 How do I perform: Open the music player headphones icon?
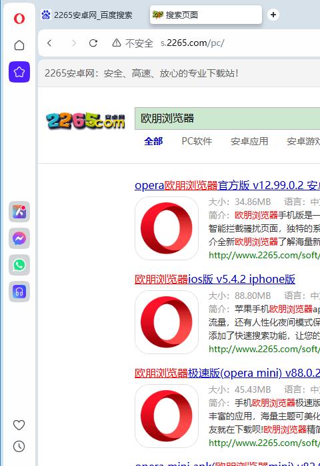[x=19, y=292]
